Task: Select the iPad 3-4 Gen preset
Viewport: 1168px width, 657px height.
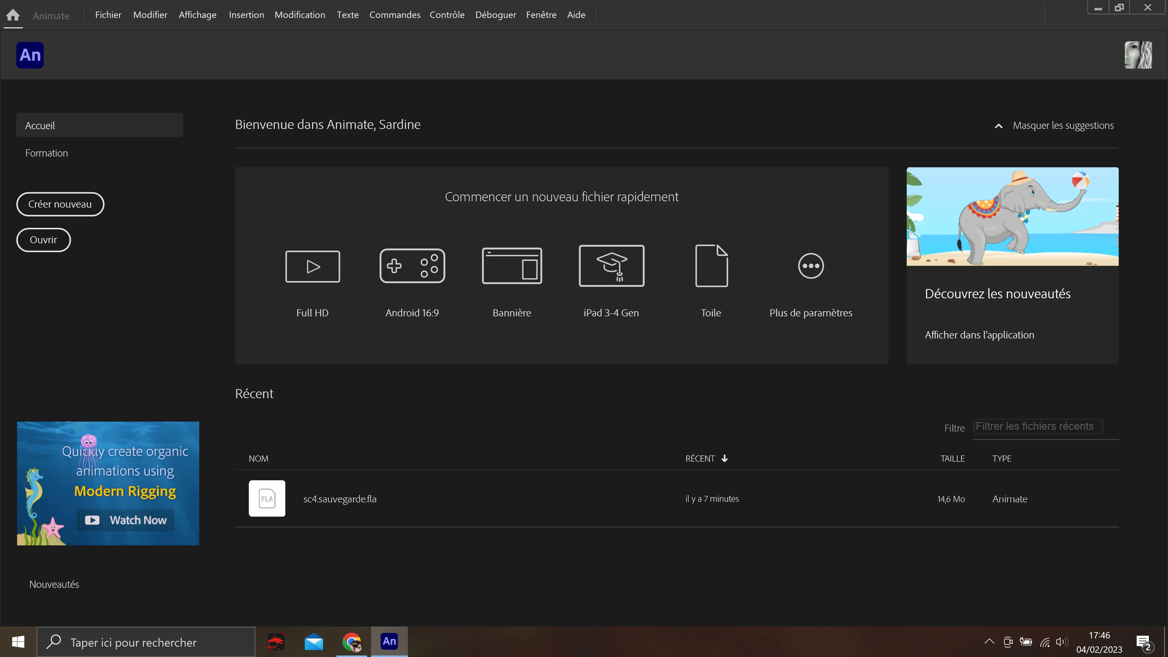Action: 611,266
